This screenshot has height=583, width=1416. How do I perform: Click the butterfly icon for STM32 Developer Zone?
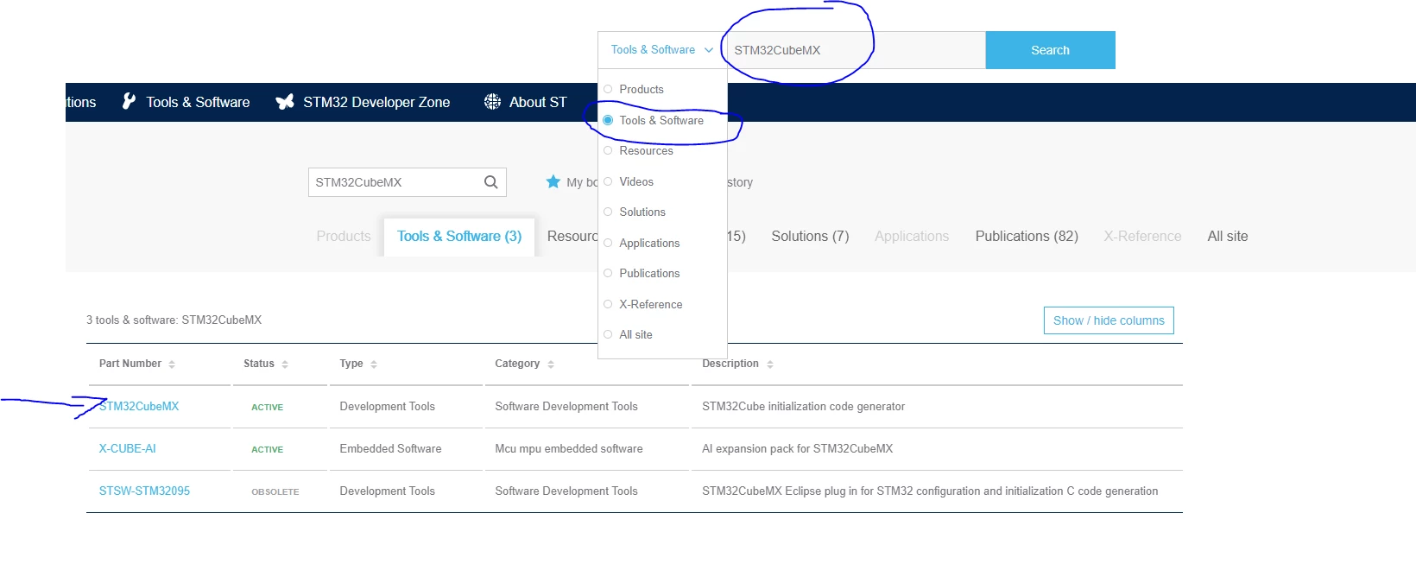point(285,102)
